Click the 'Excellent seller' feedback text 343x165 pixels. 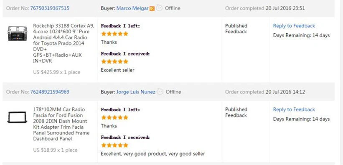tap(117, 70)
